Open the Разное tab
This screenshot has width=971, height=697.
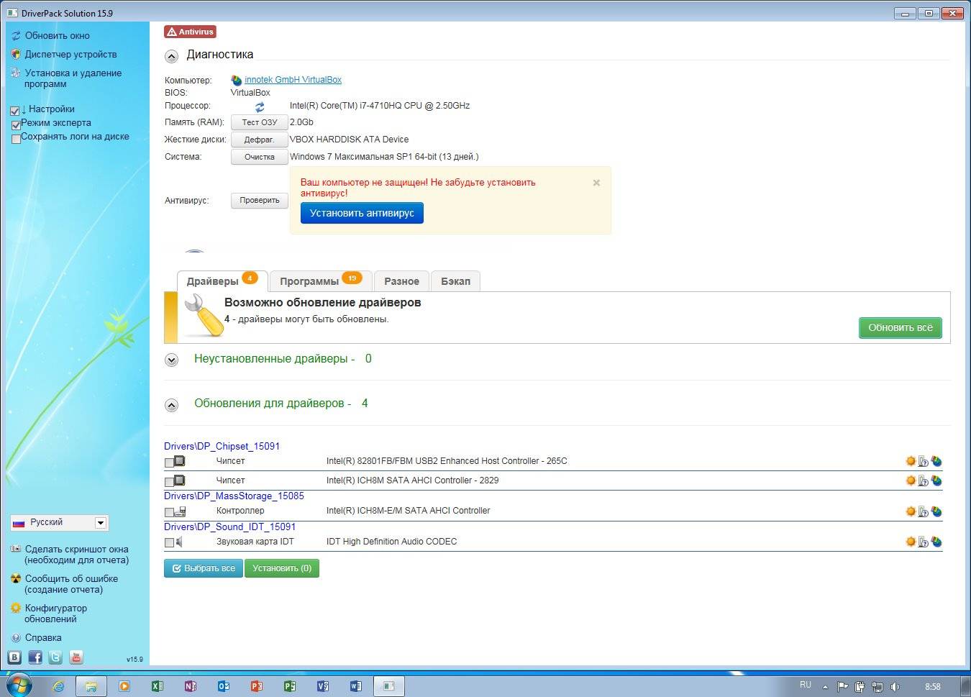401,281
